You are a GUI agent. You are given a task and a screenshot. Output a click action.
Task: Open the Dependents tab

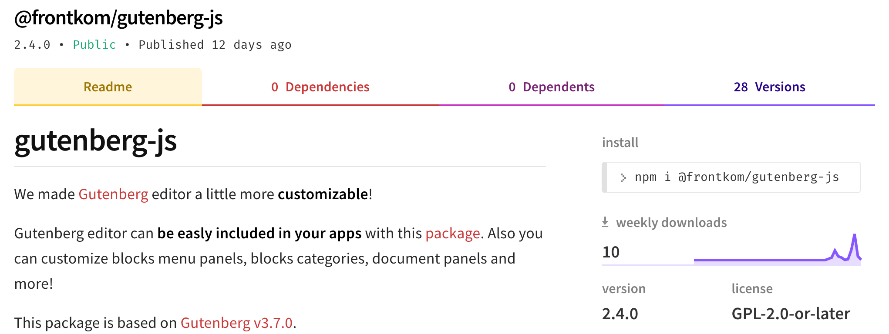pos(551,87)
